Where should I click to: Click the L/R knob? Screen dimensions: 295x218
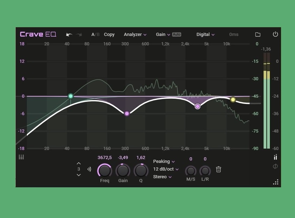coord(205,171)
